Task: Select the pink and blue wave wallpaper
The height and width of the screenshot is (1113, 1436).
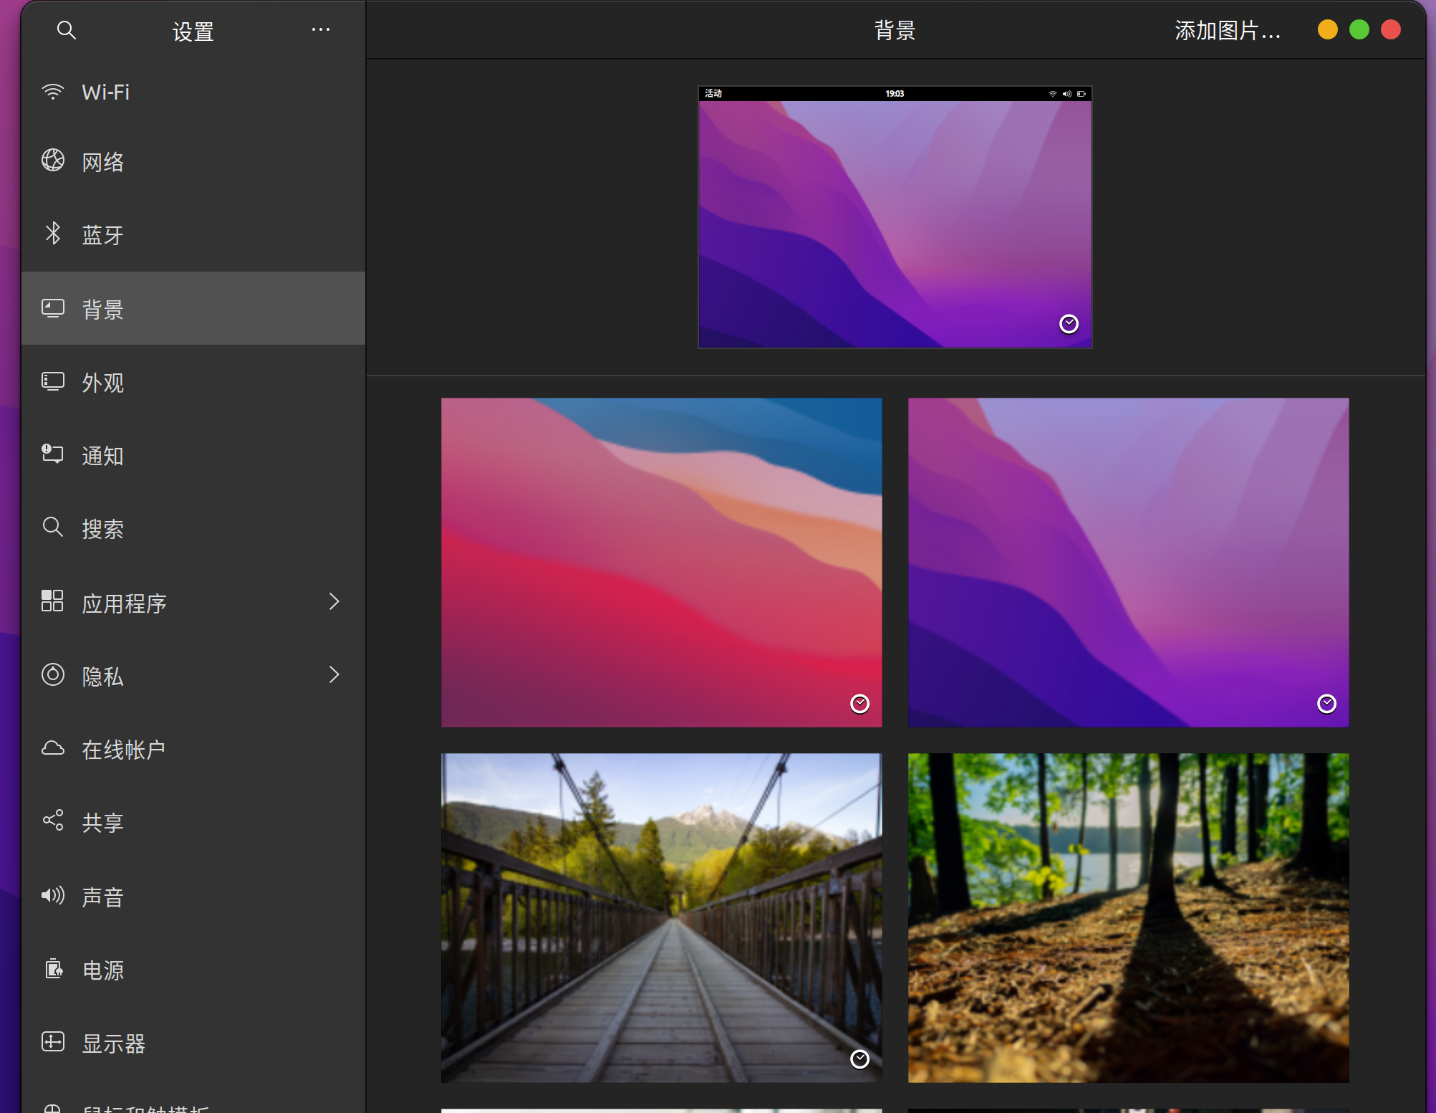Action: point(661,563)
